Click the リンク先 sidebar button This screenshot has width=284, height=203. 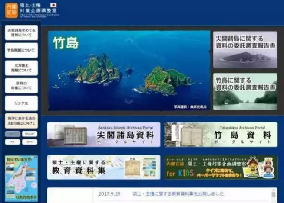point(21,103)
